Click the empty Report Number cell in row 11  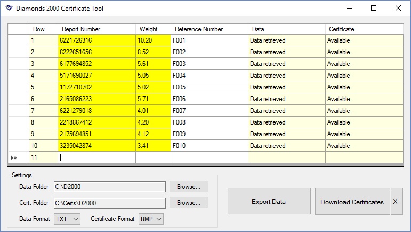tap(96, 157)
